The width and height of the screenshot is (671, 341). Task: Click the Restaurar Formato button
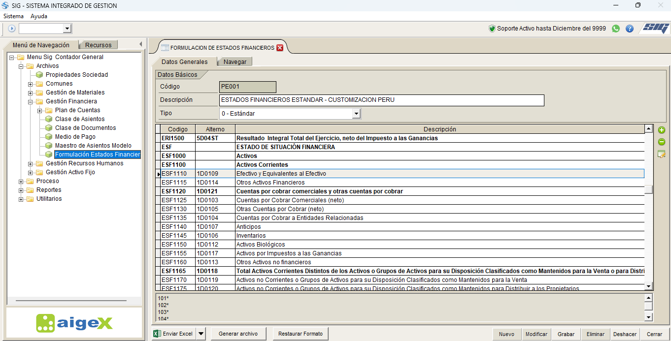coord(301,334)
